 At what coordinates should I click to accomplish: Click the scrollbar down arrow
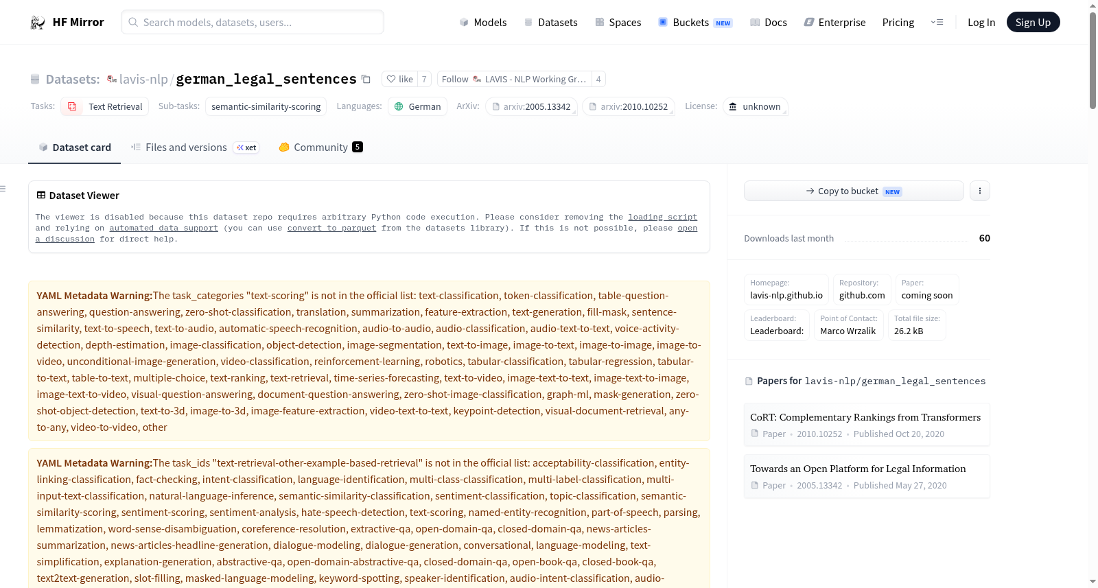[x=1093, y=582]
